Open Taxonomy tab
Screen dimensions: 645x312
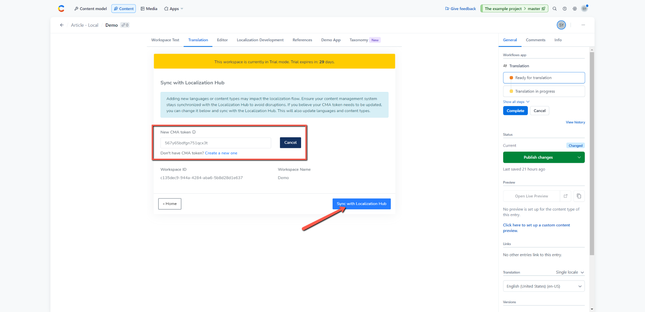coord(365,40)
